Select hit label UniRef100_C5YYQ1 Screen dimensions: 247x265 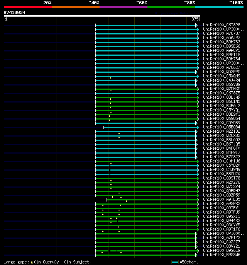tap(222, 110)
